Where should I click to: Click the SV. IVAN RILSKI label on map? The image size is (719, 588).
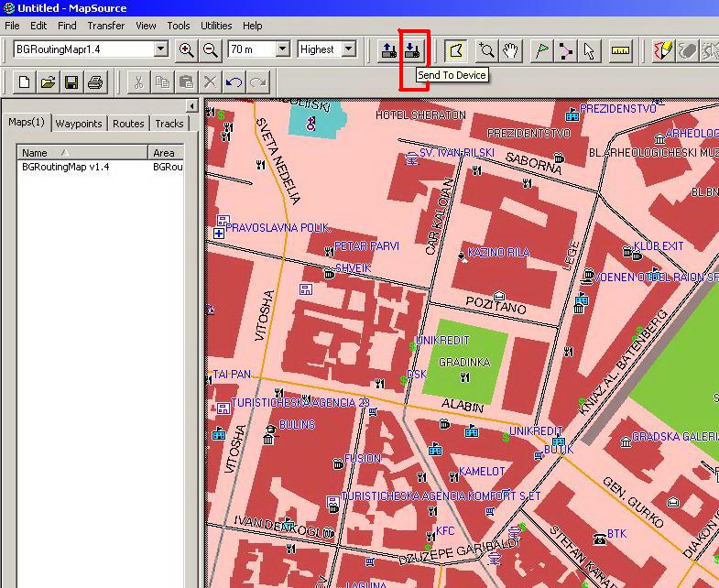click(457, 152)
